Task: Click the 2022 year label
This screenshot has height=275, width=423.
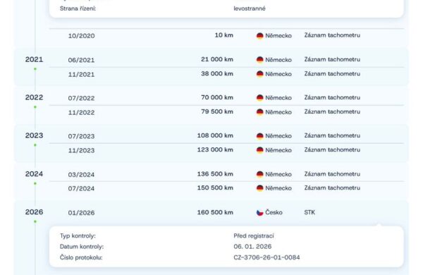Action: (35, 97)
